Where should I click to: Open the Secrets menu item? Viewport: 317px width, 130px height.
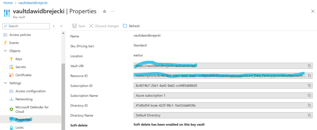point(20,67)
